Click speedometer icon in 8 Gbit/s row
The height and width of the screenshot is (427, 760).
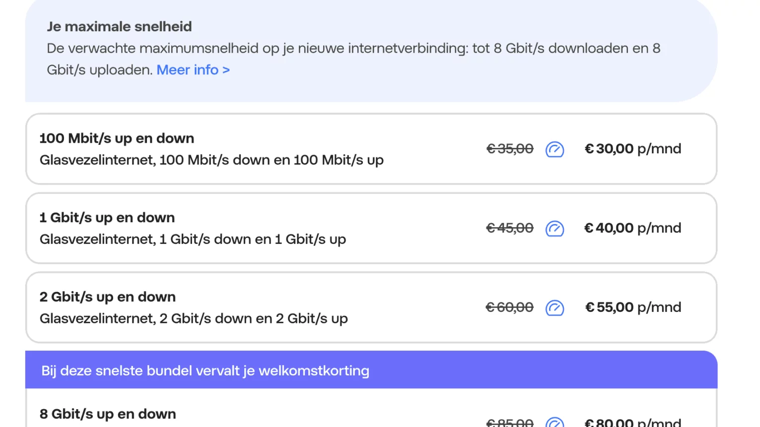(554, 423)
